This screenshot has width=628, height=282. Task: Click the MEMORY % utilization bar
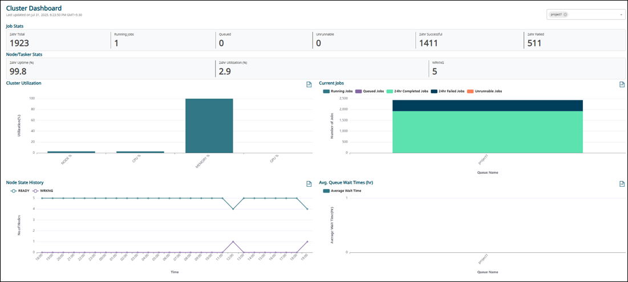point(209,125)
